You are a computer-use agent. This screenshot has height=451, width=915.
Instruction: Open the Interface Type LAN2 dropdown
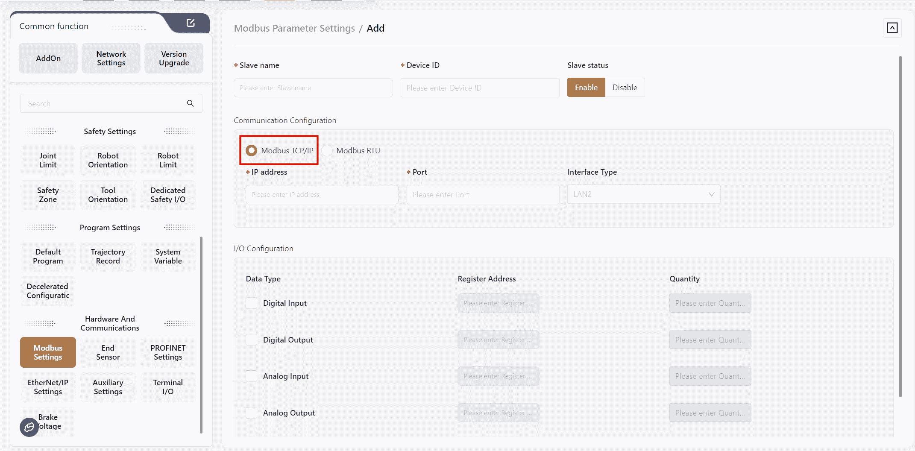pos(643,194)
